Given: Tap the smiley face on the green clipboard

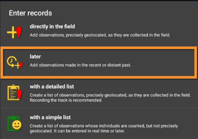Looking at the screenshot, I should coord(17,125).
